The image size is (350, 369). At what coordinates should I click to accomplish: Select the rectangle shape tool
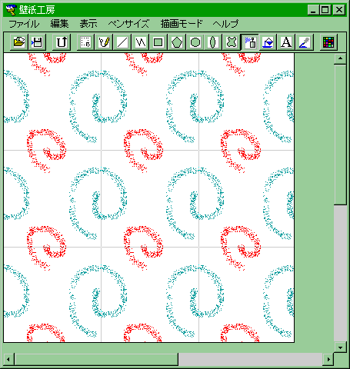[158, 42]
